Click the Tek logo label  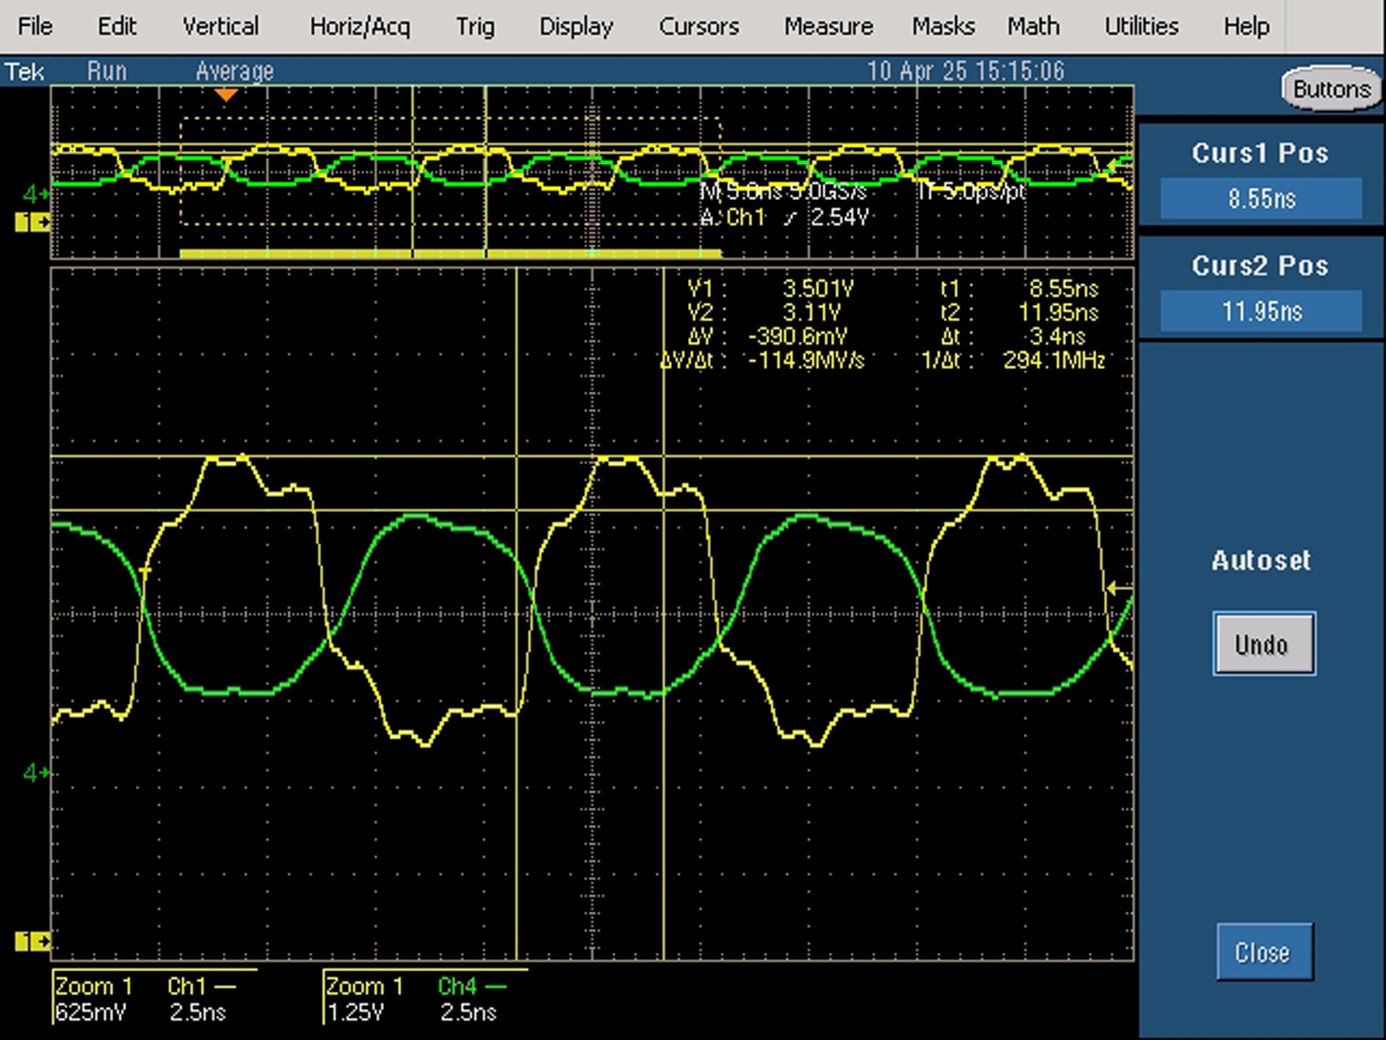pos(25,71)
